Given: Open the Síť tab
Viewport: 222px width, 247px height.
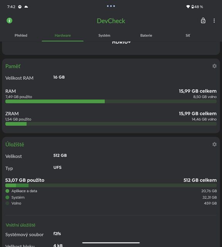Looking at the screenshot, I should [188, 35].
